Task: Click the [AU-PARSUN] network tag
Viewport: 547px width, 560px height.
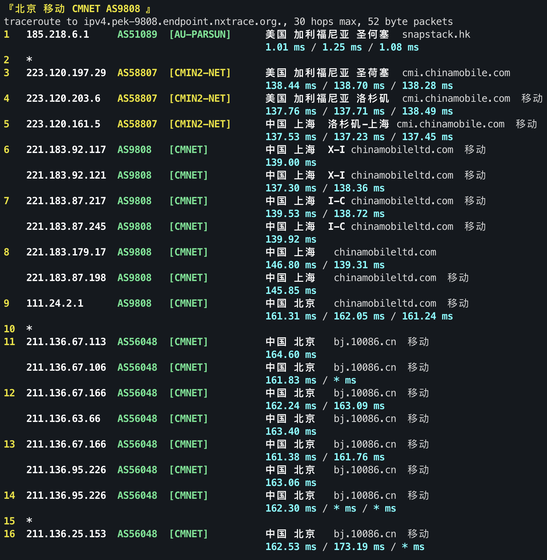Action: [x=200, y=35]
